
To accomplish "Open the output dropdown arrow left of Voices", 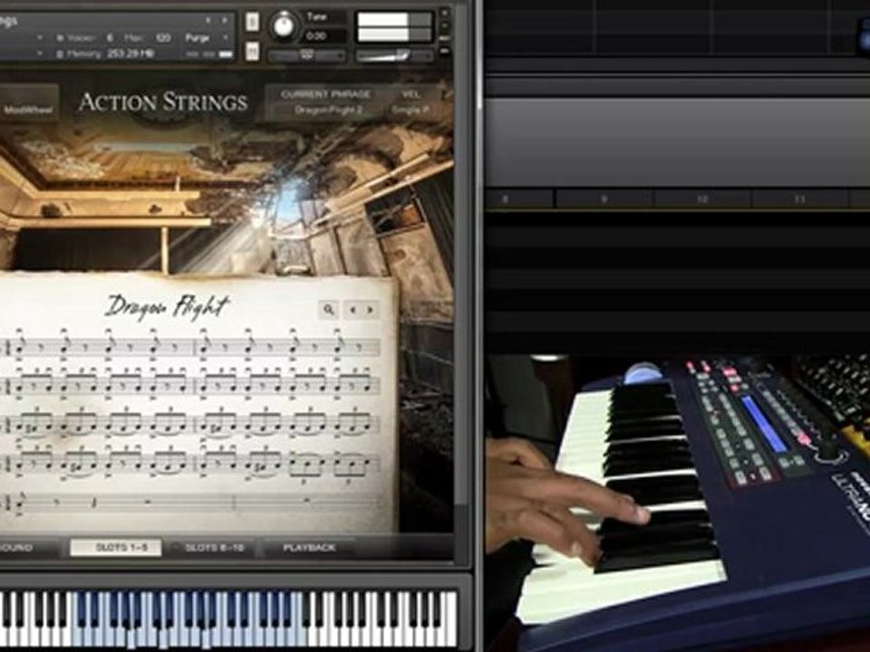I will coord(40,38).
